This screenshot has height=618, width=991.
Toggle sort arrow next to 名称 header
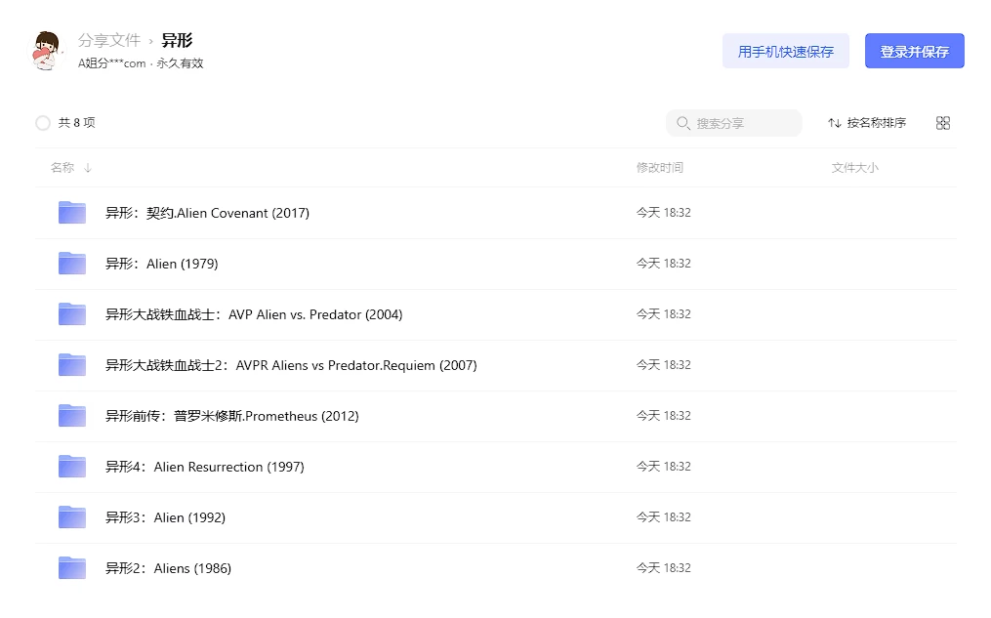(x=88, y=168)
